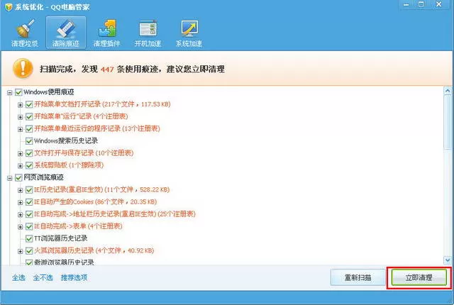The width and height of the screenshot is (454, 305).
Task: Uncheck the Windows使用痕迹 group checkbox
Action: 18,92
